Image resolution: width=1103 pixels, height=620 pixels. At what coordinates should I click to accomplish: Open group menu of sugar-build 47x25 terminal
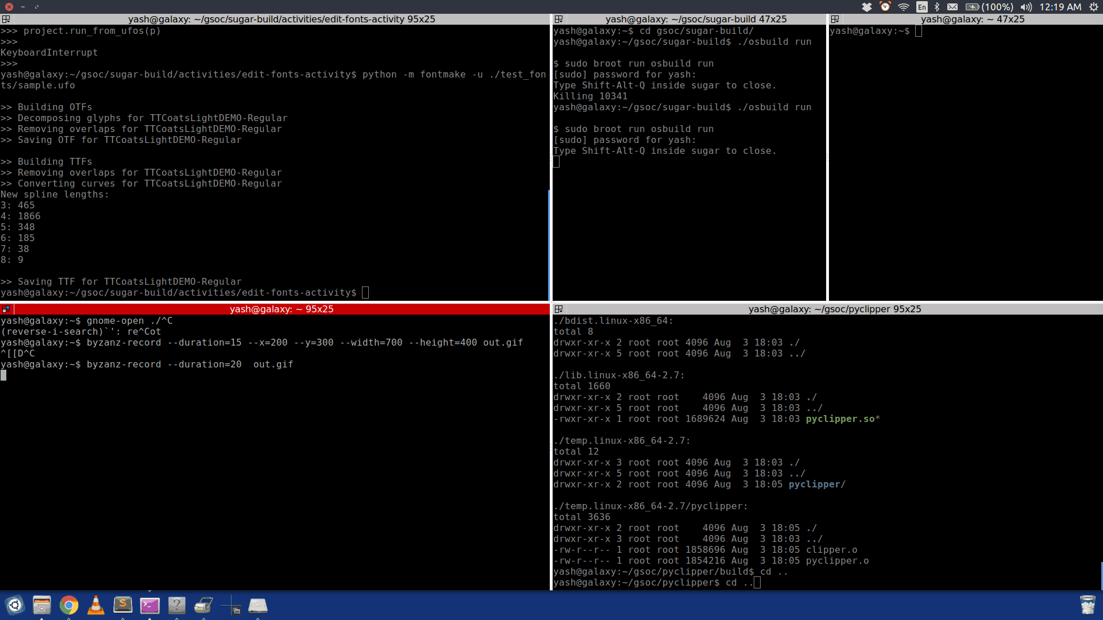(558, 19)
